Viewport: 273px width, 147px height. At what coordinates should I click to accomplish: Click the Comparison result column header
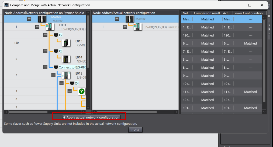tap(207, 13)
